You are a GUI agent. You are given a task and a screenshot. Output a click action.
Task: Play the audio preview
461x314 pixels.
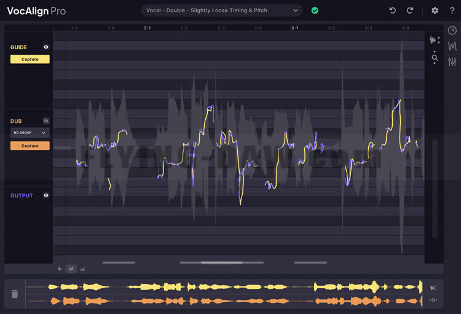tap(60, 269)
